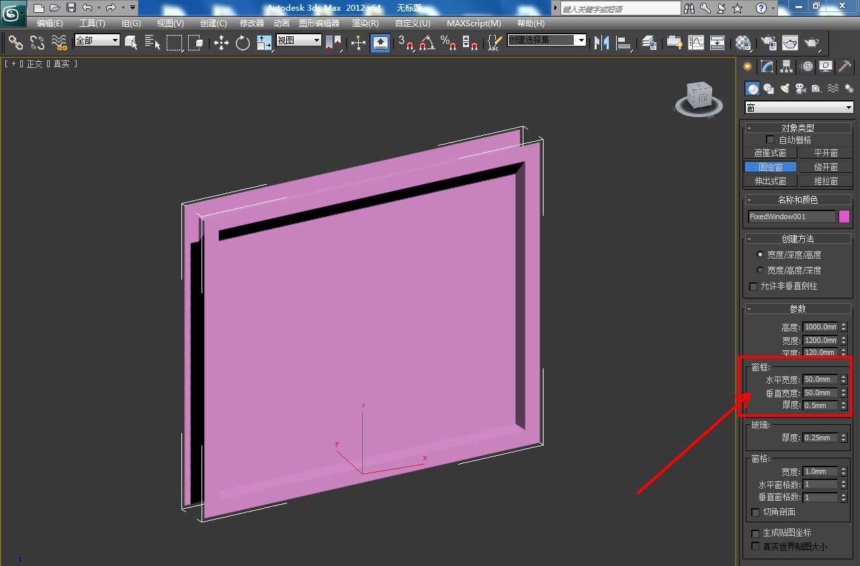Tick the 生成贴图坐标 checkbox

pos(755,533)
